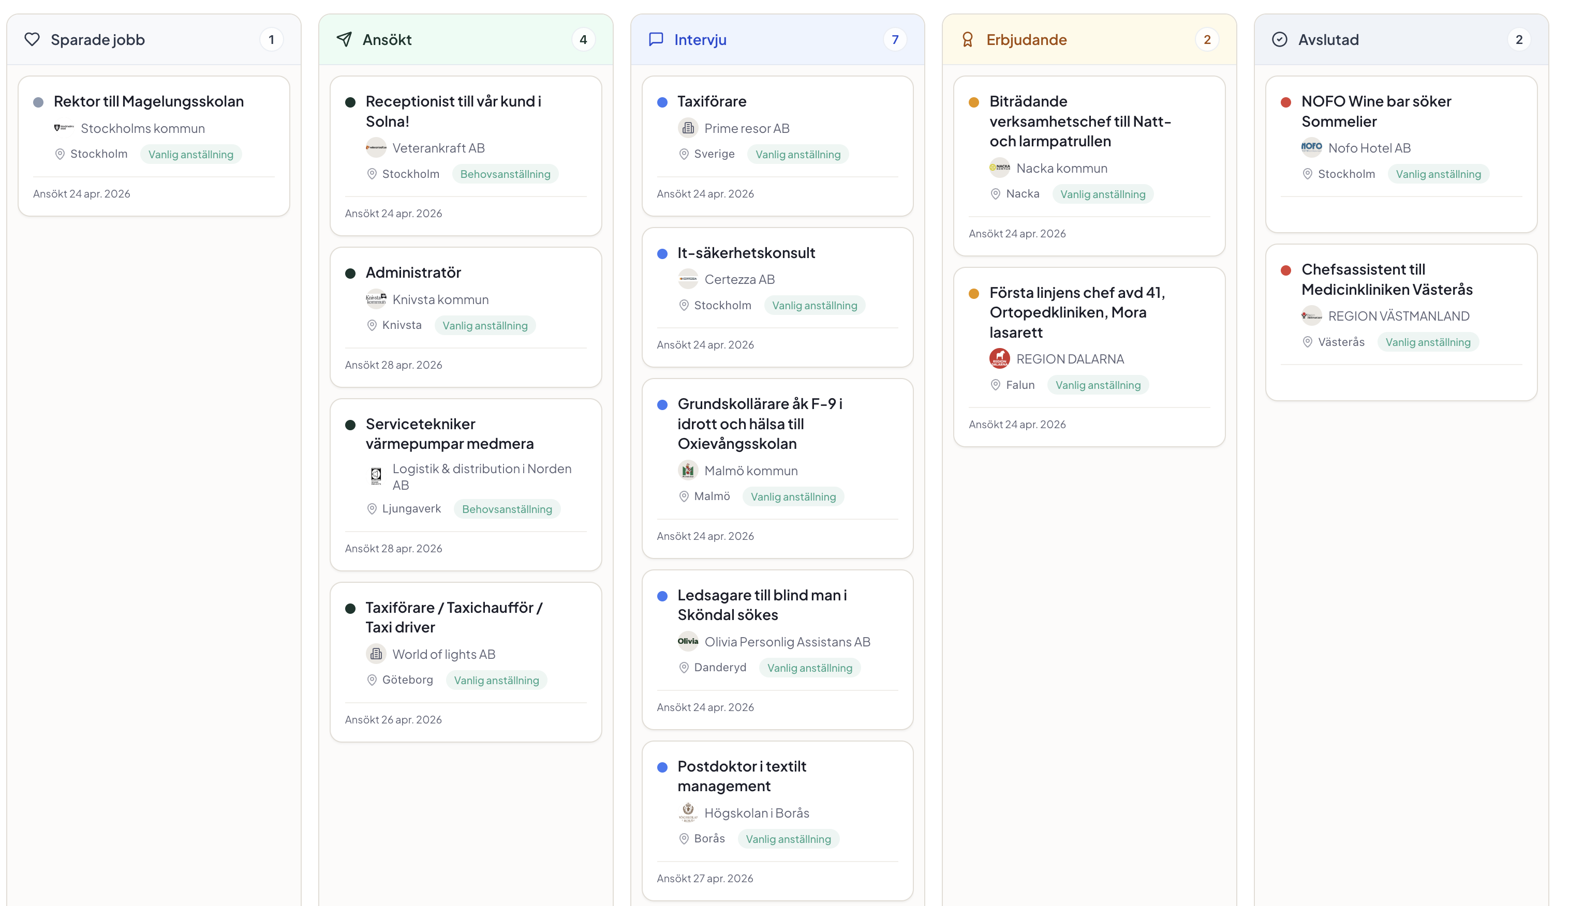Click the company name 'Olivia Personlig Assistans AB'
Screen dimensions: 1569x906
788,642
